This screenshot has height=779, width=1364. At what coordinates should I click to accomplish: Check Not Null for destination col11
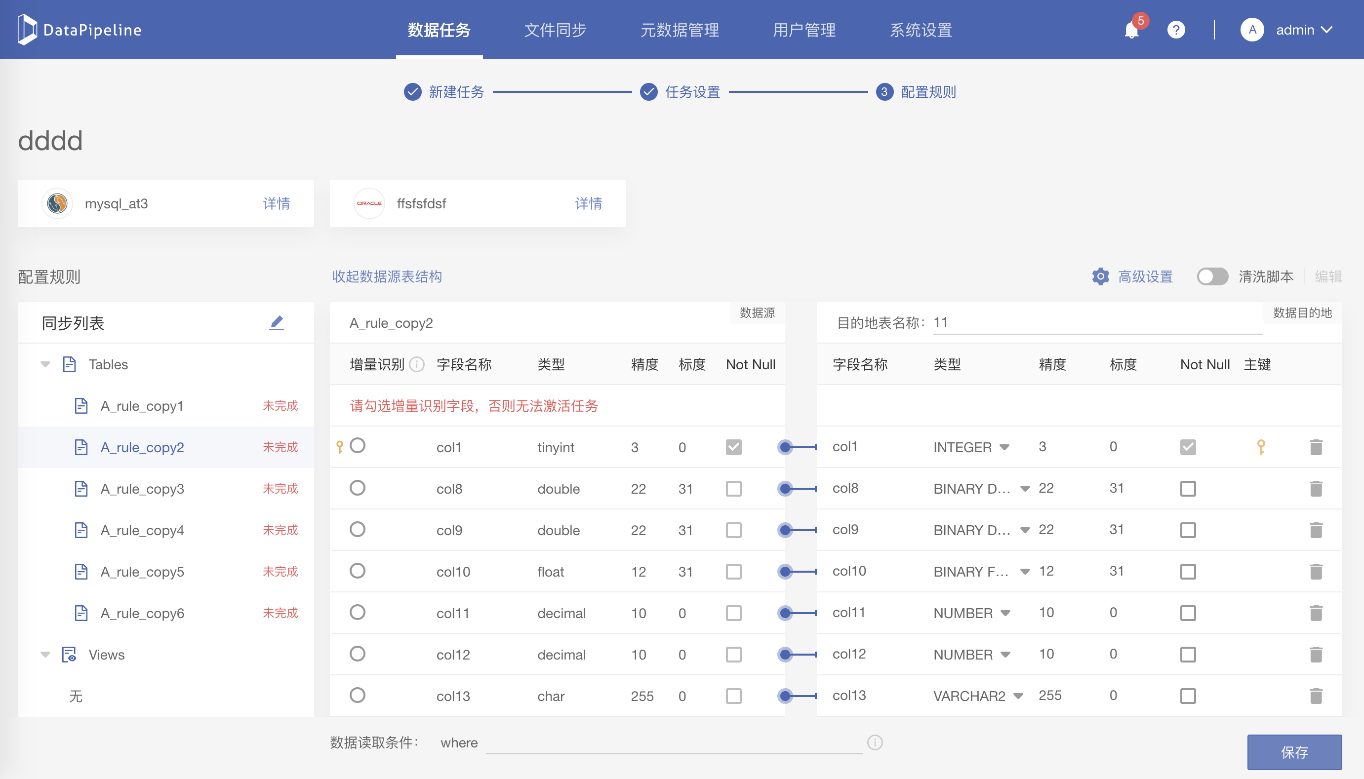[1187, 613]
